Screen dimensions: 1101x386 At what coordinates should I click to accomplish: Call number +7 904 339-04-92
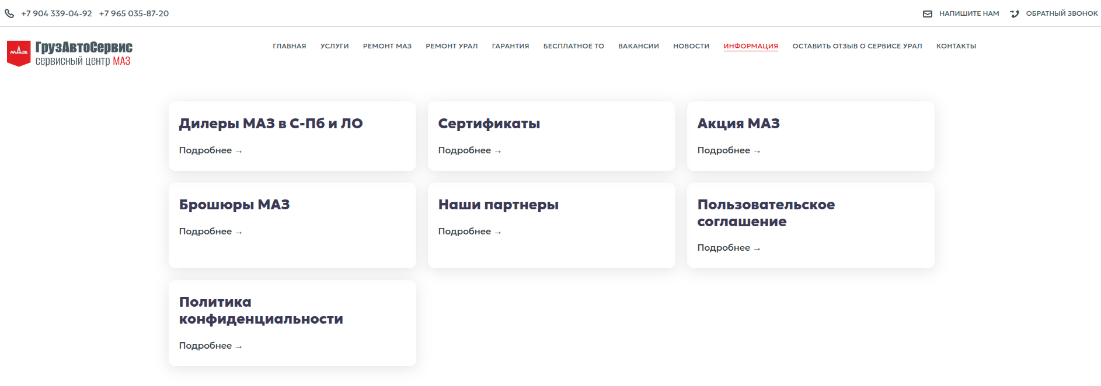(x=57, y=13)
